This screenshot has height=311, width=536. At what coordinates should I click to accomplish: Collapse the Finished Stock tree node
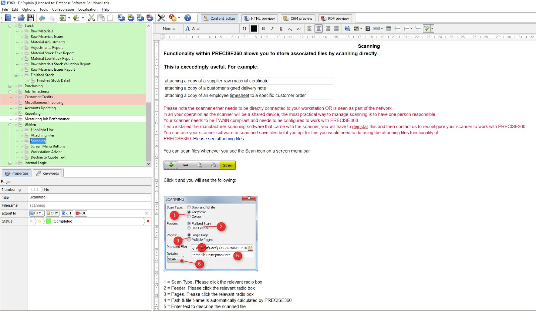coord(16,75)
